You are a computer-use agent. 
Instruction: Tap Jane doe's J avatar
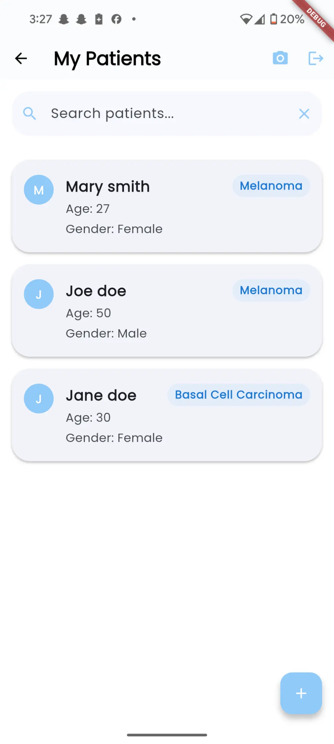coord(39,398)
